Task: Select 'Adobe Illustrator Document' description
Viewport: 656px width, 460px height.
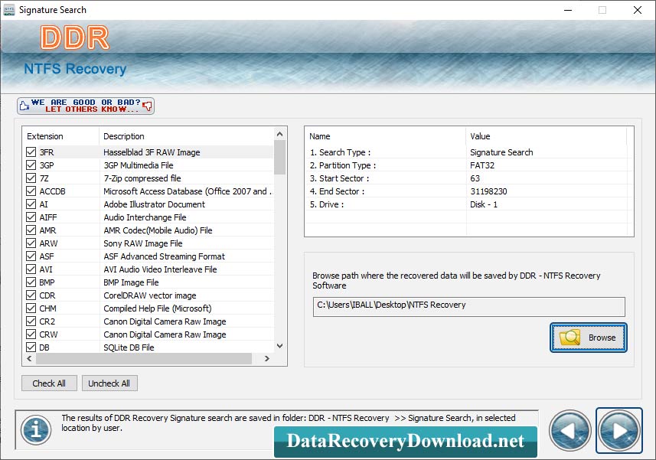Action: [155, 204]
